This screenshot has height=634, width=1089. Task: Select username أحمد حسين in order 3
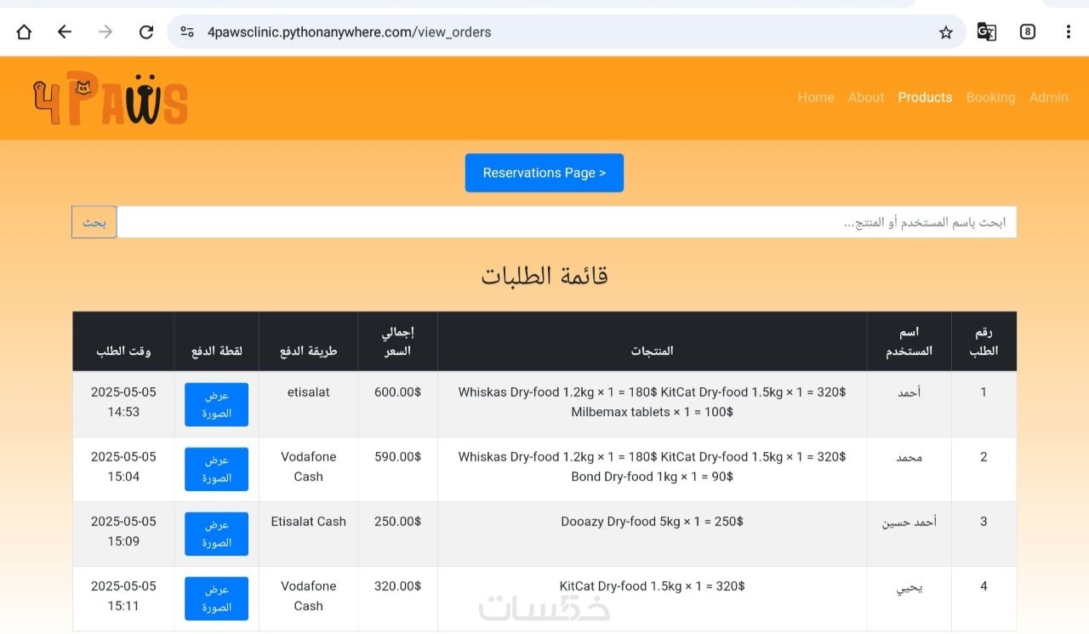(909, 522)
